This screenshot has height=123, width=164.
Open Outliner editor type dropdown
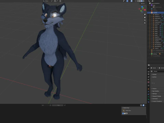click(x=149, y=1)
